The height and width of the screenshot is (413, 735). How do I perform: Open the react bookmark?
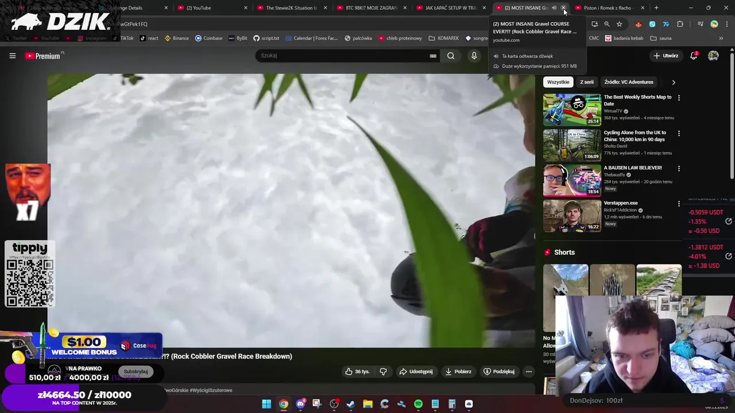[x=149, y=38]
